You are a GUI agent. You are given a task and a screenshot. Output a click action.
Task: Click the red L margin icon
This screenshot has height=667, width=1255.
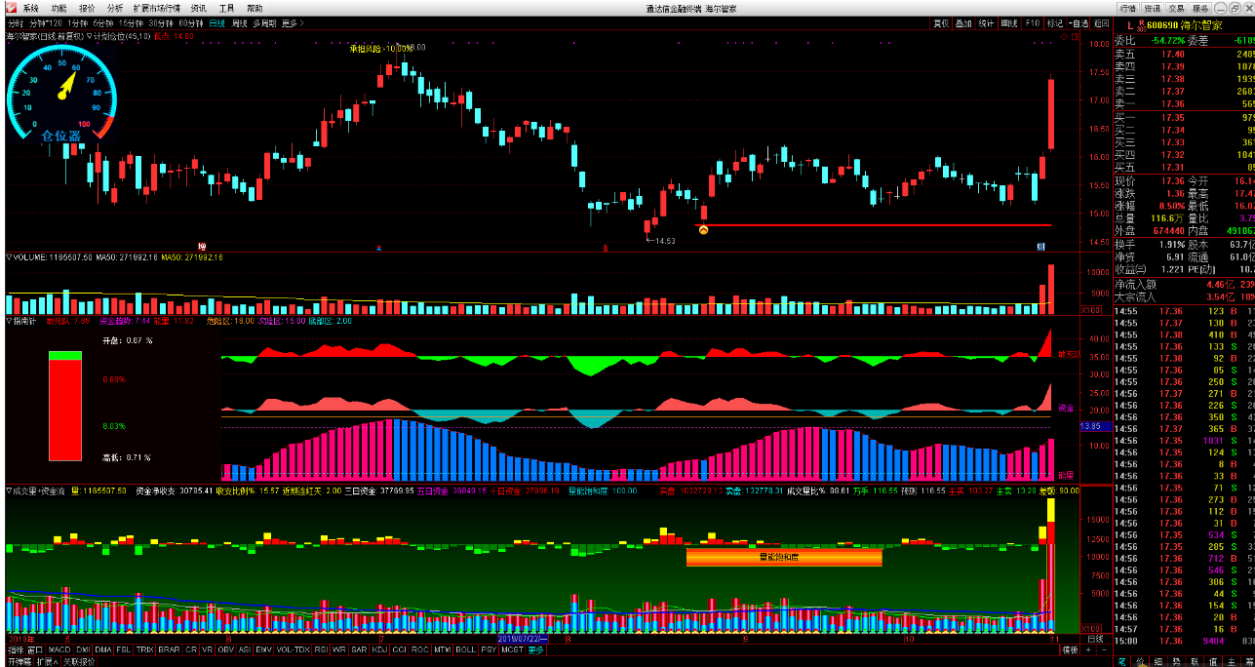1129,25
